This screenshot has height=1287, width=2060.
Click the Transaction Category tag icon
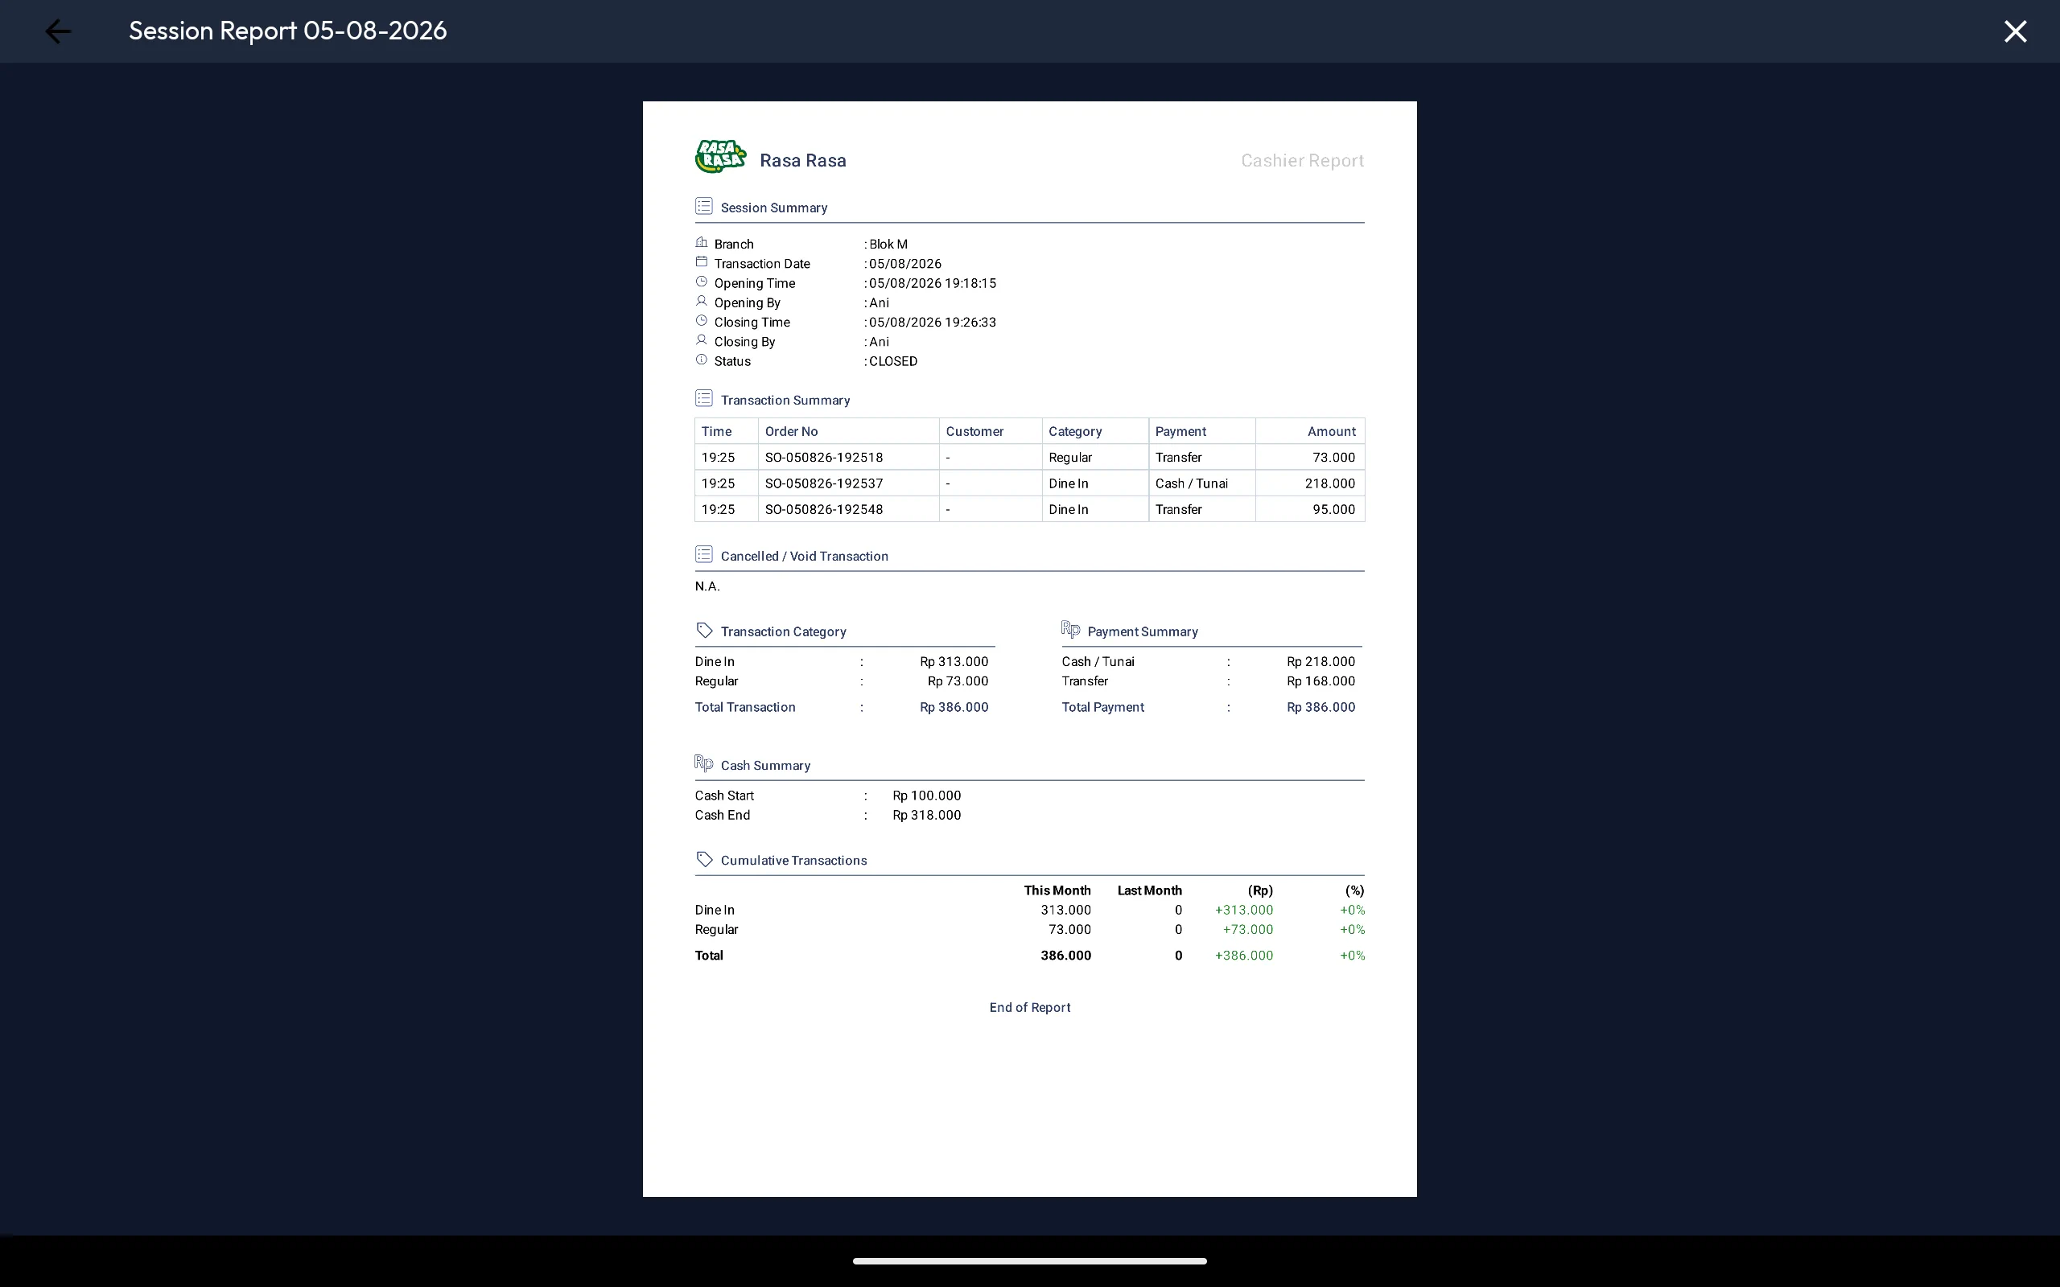[704, 630]
